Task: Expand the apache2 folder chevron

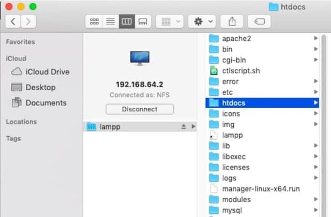Action: pyautogui.click(x=315, y=39)
